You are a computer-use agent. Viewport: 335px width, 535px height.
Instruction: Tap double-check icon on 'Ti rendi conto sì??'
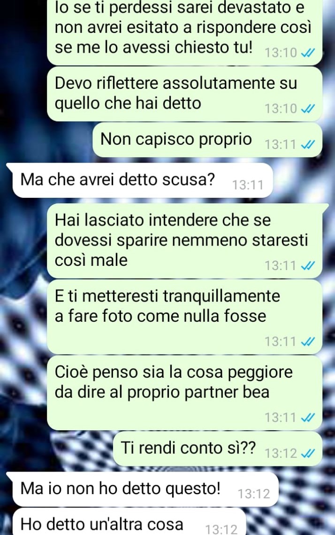308,453
